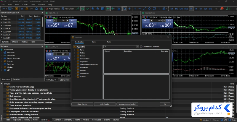This screenshot has width=237, height=122.
Task: Toggle Algo Trading on
Action: pos(53,9)
